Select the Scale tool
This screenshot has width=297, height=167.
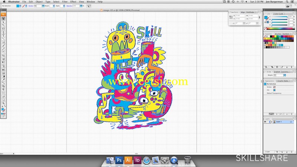[x=3, y=56]
